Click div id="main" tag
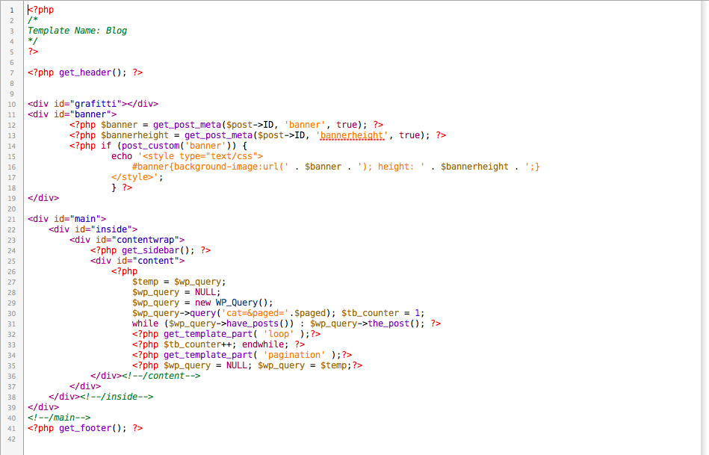This screenshot has height=455, width=709. tap(67, 219)
